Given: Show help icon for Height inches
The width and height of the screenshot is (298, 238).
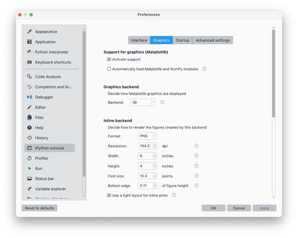Looking at the screenshot, I should pyautogui.click(x=196, y=166).
